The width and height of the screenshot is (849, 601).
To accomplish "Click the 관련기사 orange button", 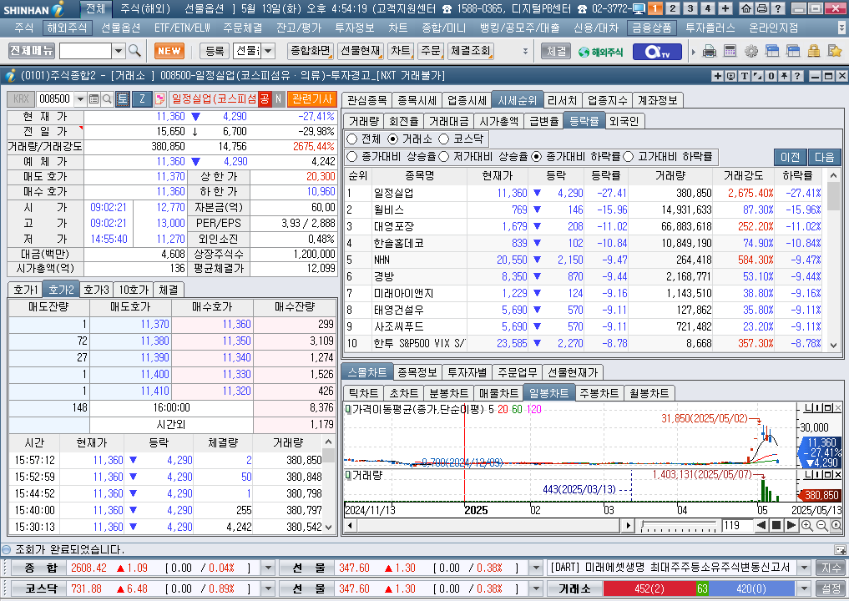I will point(312,98).
